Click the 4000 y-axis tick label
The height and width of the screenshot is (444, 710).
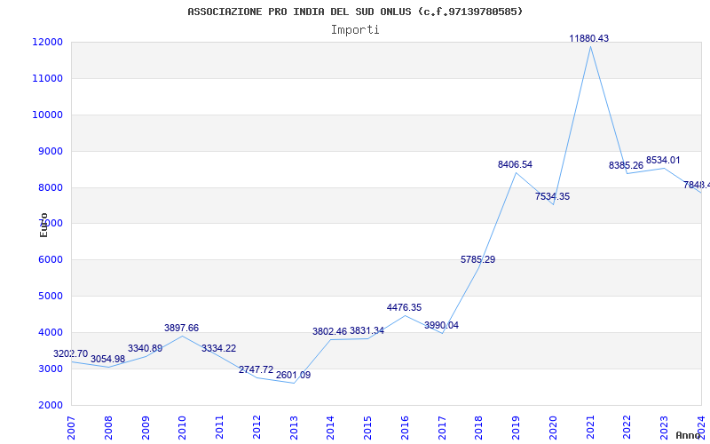[x=50, y=332]
